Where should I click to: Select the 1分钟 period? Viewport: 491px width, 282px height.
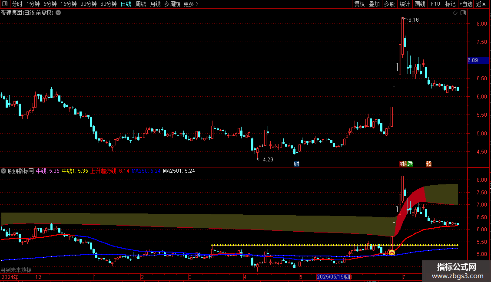click(x=33, y=4)
